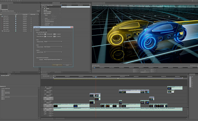Image resolution: width=198 pixels, height=121 pixels.
Task: Click the Program monitor playhead marker
Action: [94, 67]
